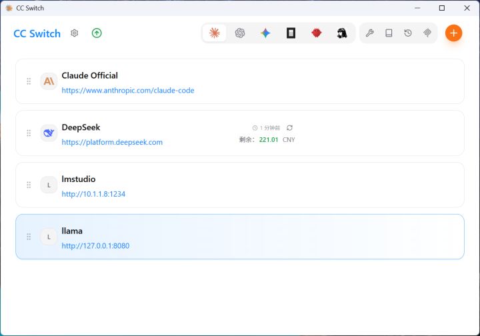Open the history clock icon
Screen dimensions: 480x336
coord(408,33)
